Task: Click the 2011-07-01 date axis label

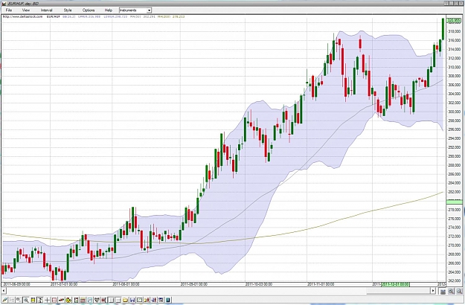Action: tap(64, 284)
